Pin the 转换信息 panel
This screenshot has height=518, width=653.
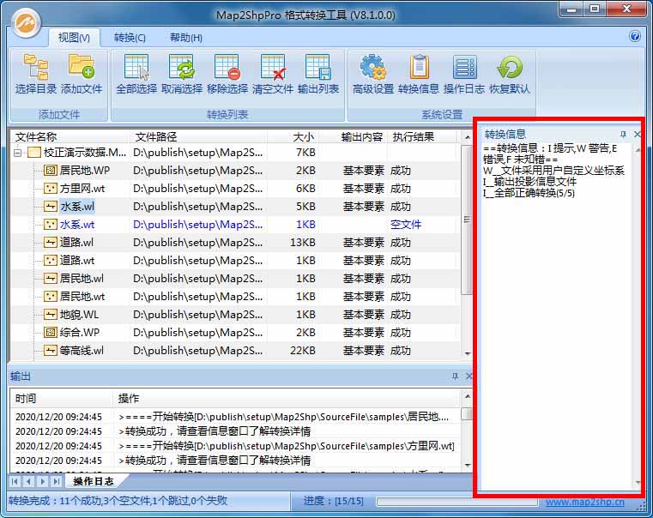[623, 134]
